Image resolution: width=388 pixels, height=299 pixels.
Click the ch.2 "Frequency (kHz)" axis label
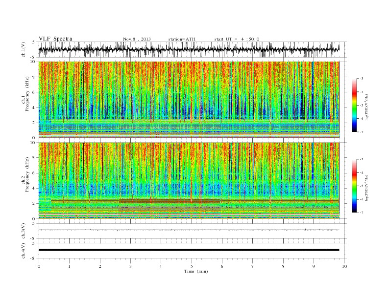[x=27, y=174]
